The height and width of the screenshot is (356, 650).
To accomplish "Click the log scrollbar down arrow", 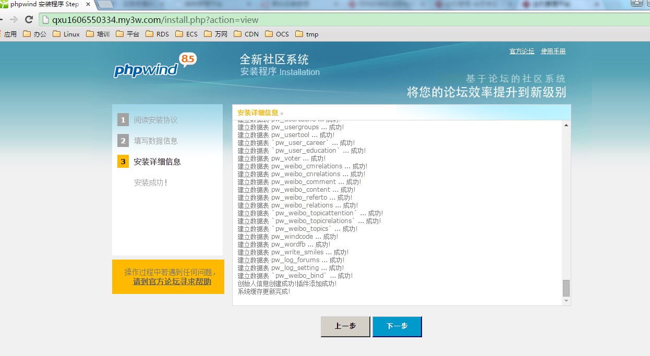I will tap(566, 301).
